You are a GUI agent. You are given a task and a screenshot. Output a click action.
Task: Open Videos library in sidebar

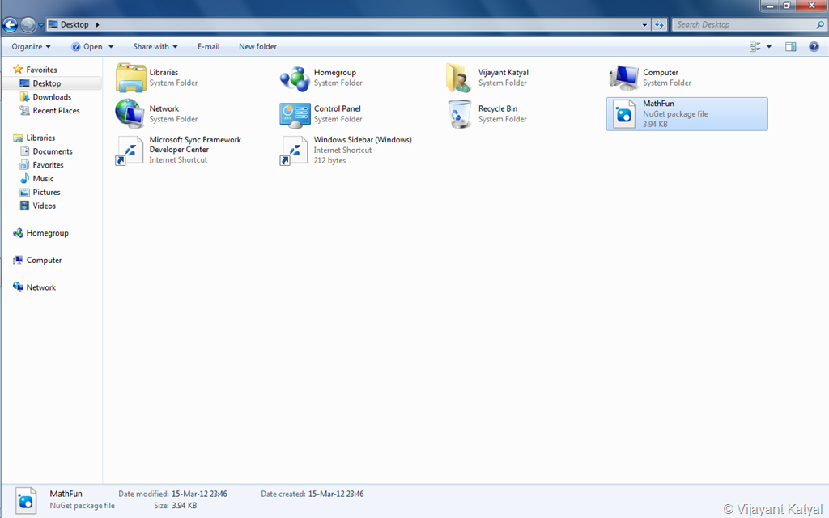point(44,206)
